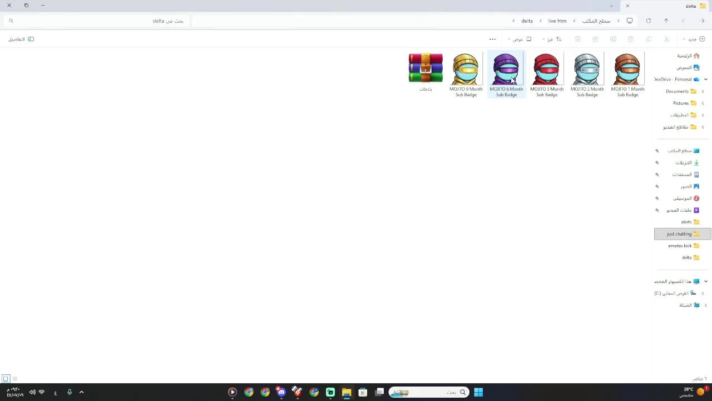Click the Refresh icon
Image resolution: width=712 pixels, height=401 pixels.
tap(648, 21)
